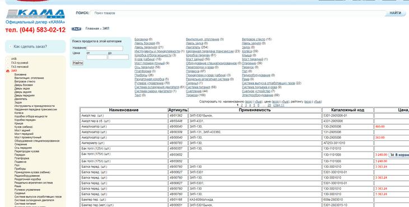Open Коробка передач (61) category link
The width and height of the screenshot is (409, 207).
(198, 55)
